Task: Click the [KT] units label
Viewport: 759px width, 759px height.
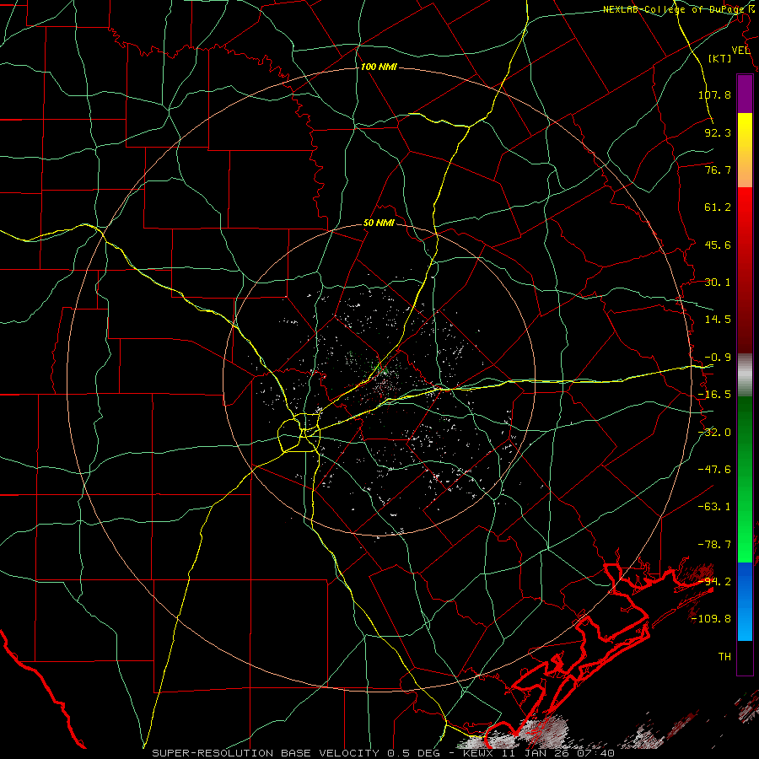Action: pyautogui.click(x=720, y=58)
